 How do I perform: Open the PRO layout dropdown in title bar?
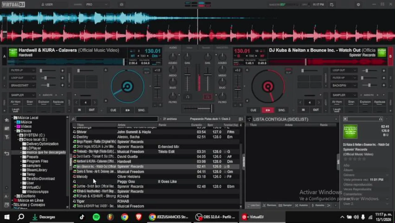click(x=97, y=5)
